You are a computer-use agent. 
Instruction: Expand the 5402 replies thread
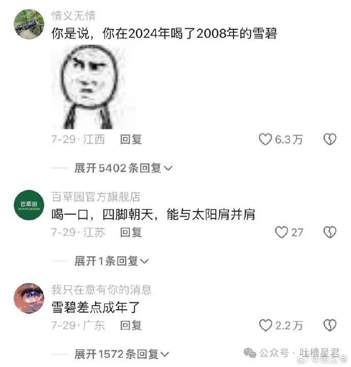(x=124, y=168)
